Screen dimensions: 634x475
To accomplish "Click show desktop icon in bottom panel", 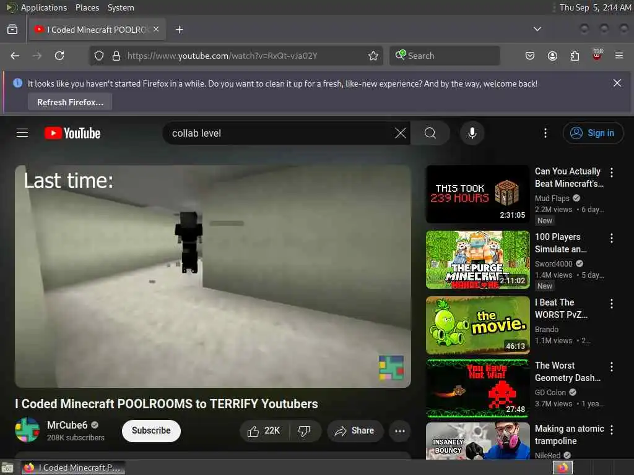I will pos(7,468).
